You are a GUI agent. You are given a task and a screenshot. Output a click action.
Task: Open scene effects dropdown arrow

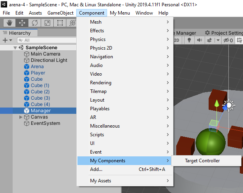pyautogui.click(x=218, y=40)
